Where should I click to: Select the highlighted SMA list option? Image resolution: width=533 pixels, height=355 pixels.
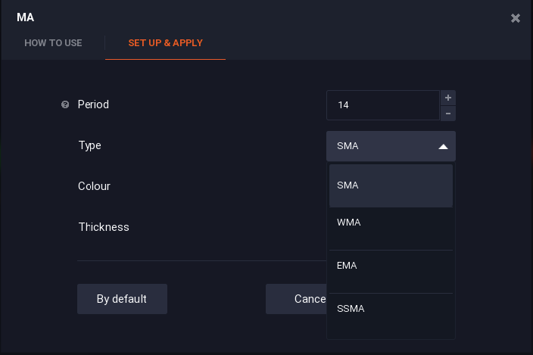point(391,185)
